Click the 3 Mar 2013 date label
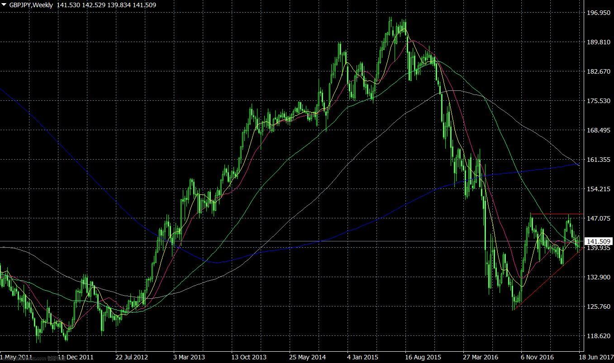614x363 pixels. tap(190, 357)
